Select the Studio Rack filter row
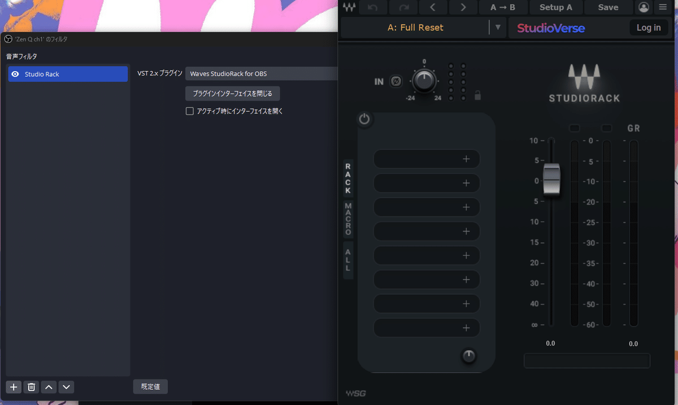The height and width of the screenshot is (405, 678). tap(68, 74)
